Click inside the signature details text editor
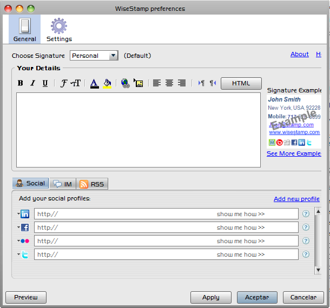Screen dimensions: 330x308 (138, 130)
